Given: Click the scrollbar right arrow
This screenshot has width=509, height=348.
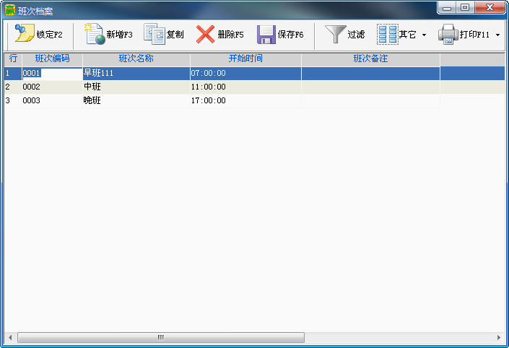Looking at the screenshot, I should [x=498, y=337].
